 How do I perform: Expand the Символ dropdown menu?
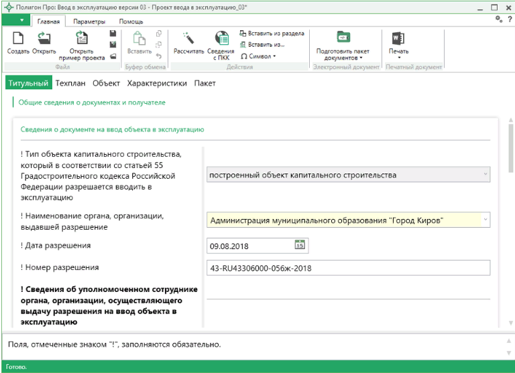click(258, 56)
